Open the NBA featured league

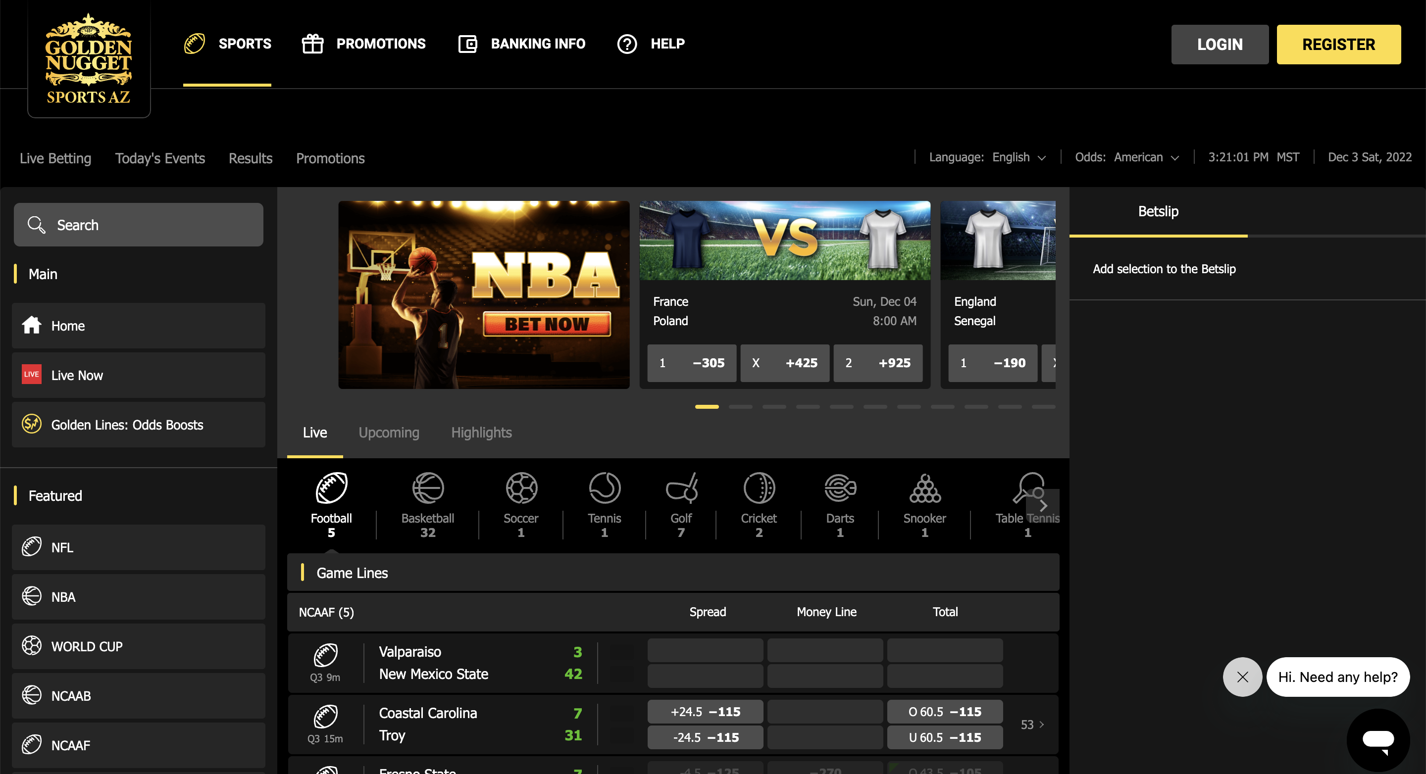[x=139, y=596]
